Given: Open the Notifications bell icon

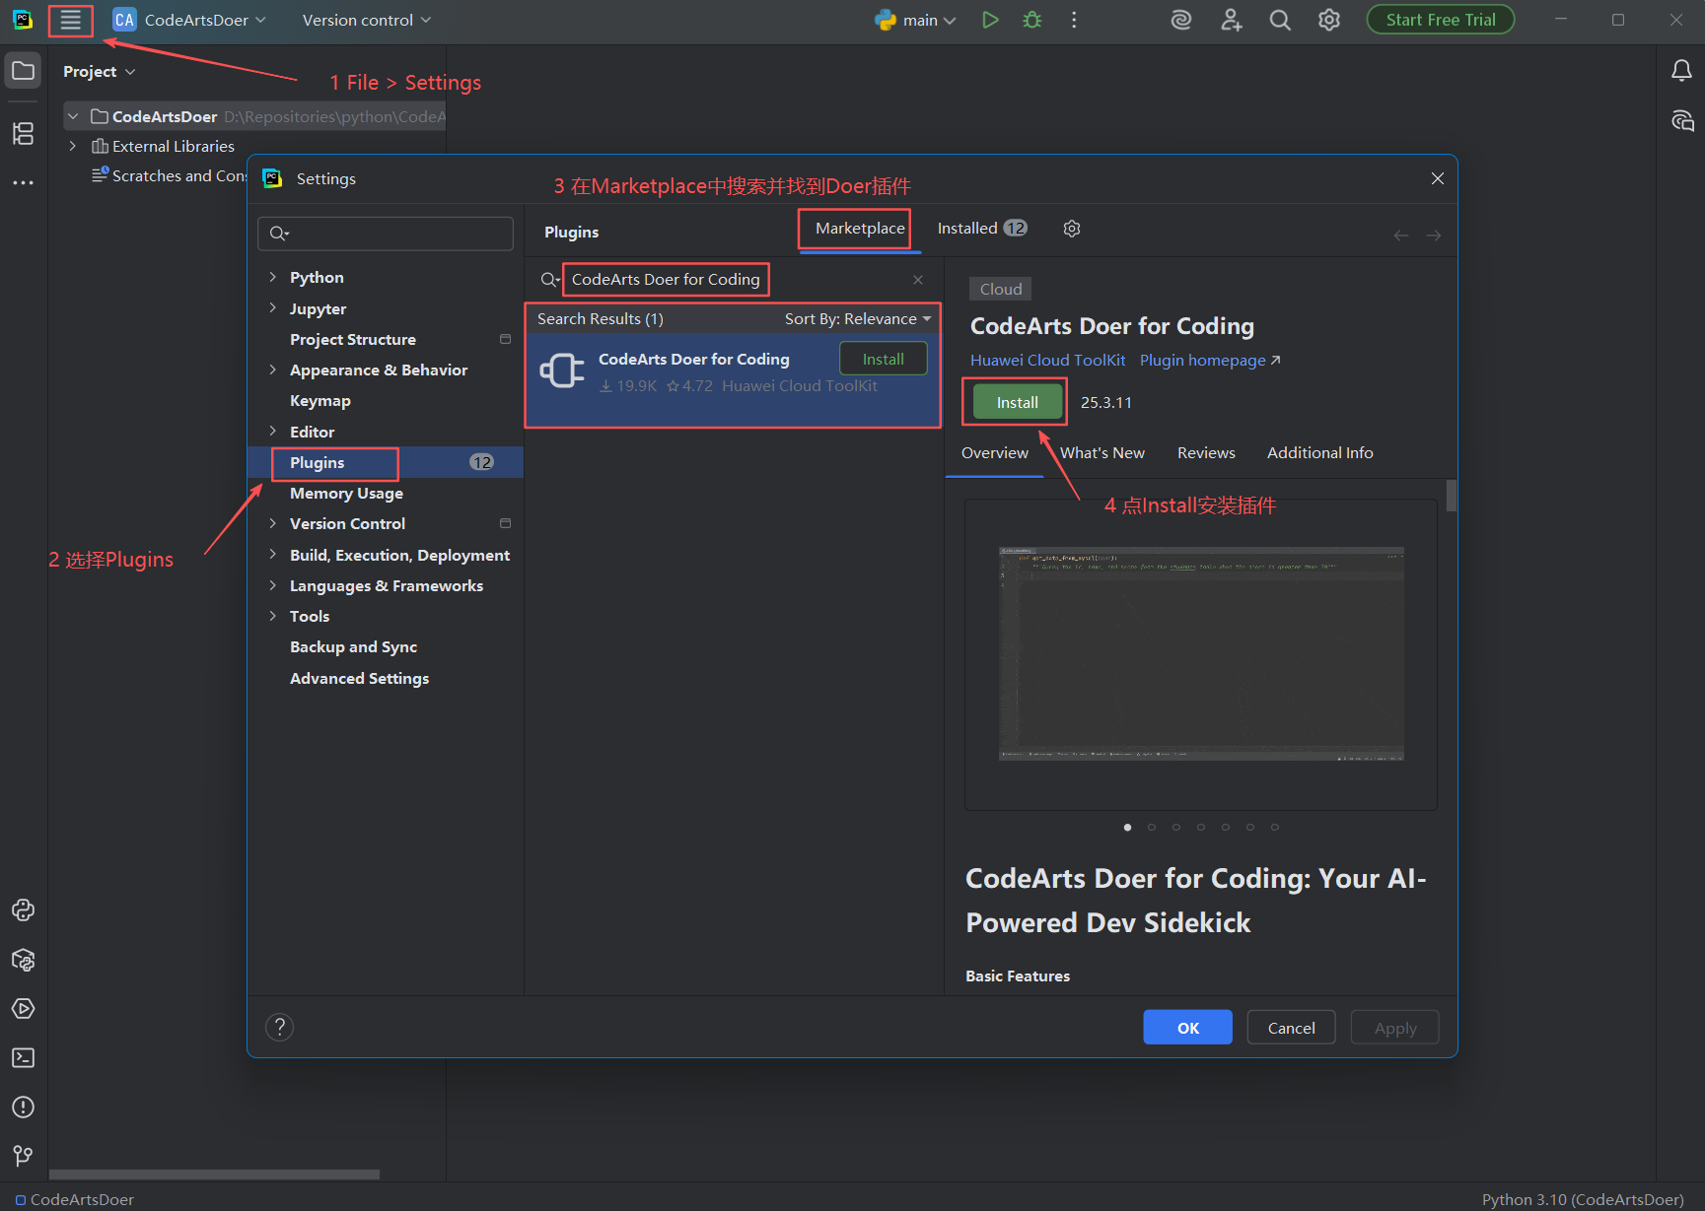Looking at the screenshot, I should tap(1681, 71).
